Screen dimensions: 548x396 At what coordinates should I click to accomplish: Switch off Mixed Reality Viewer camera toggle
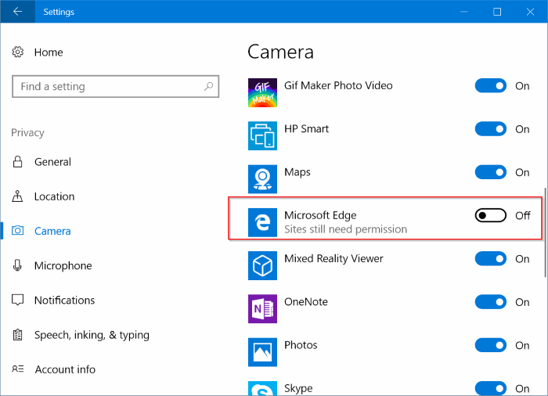490,258
